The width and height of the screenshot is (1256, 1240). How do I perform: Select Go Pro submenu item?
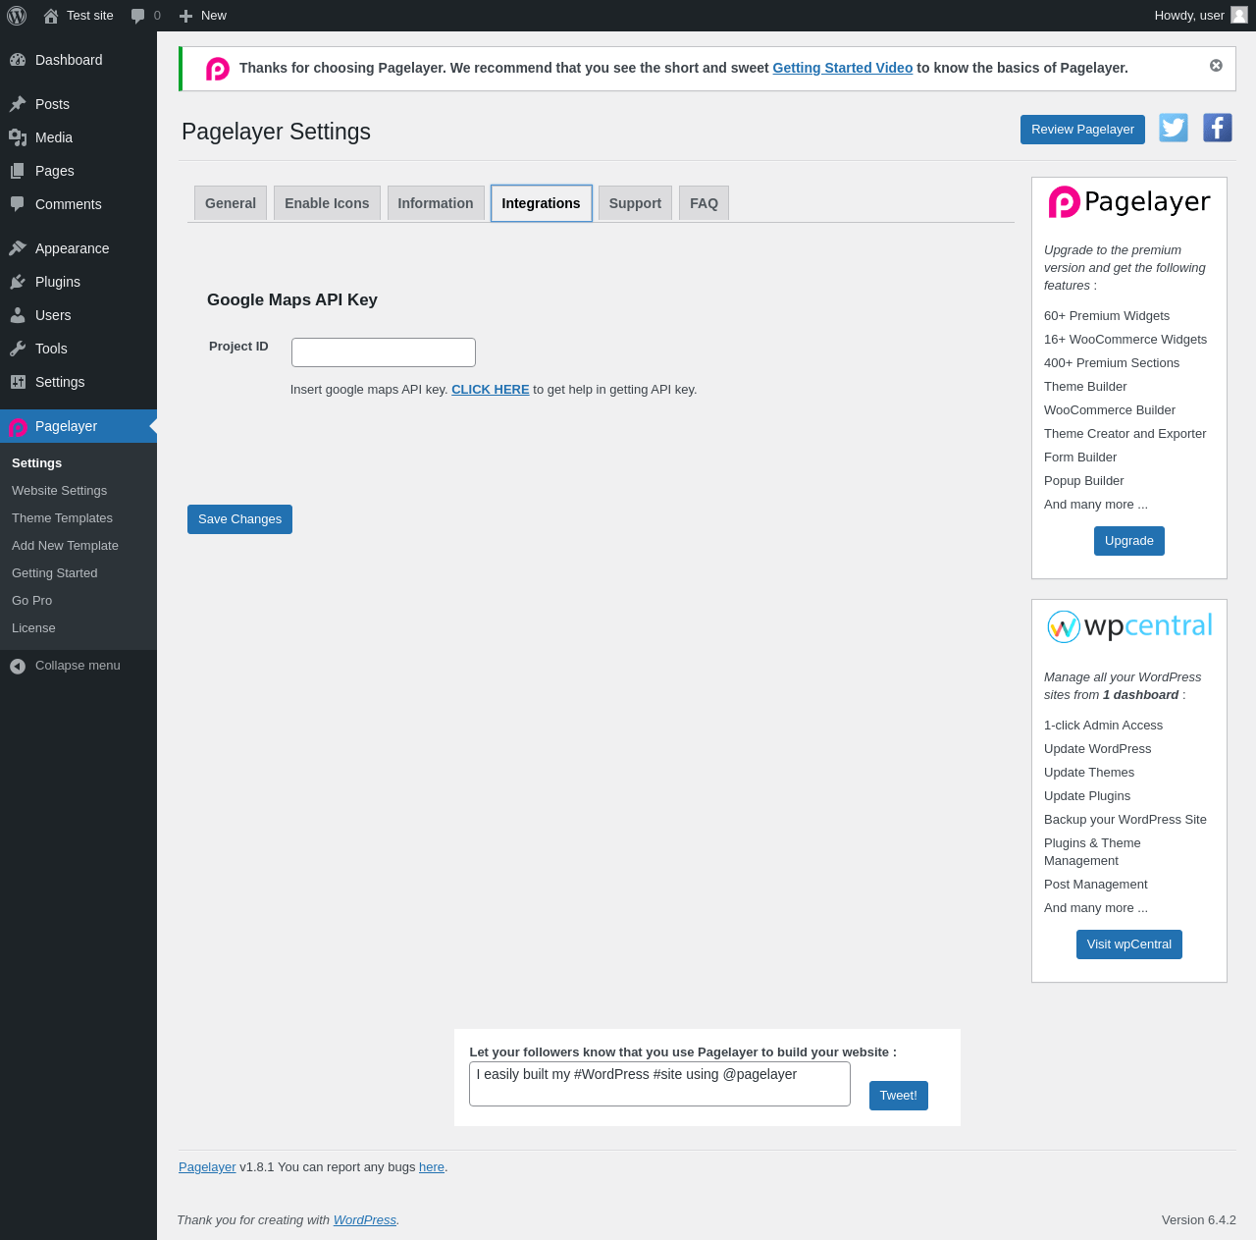78,601
